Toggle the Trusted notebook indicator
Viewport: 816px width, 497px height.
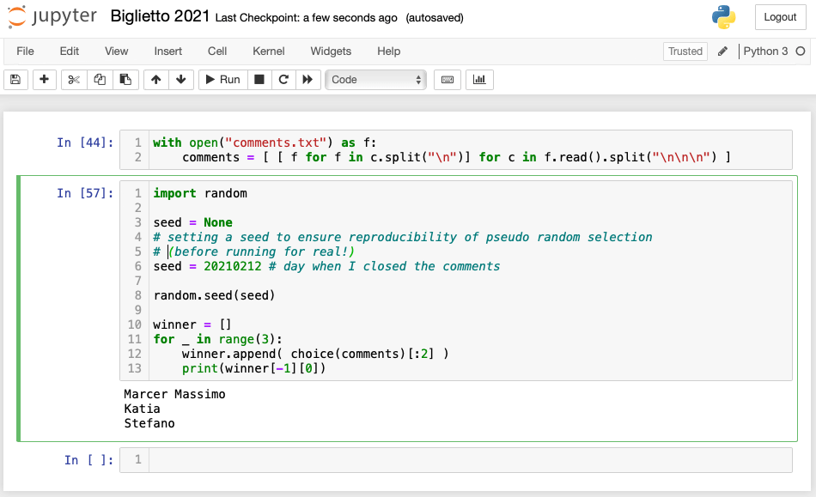[685, 51]
